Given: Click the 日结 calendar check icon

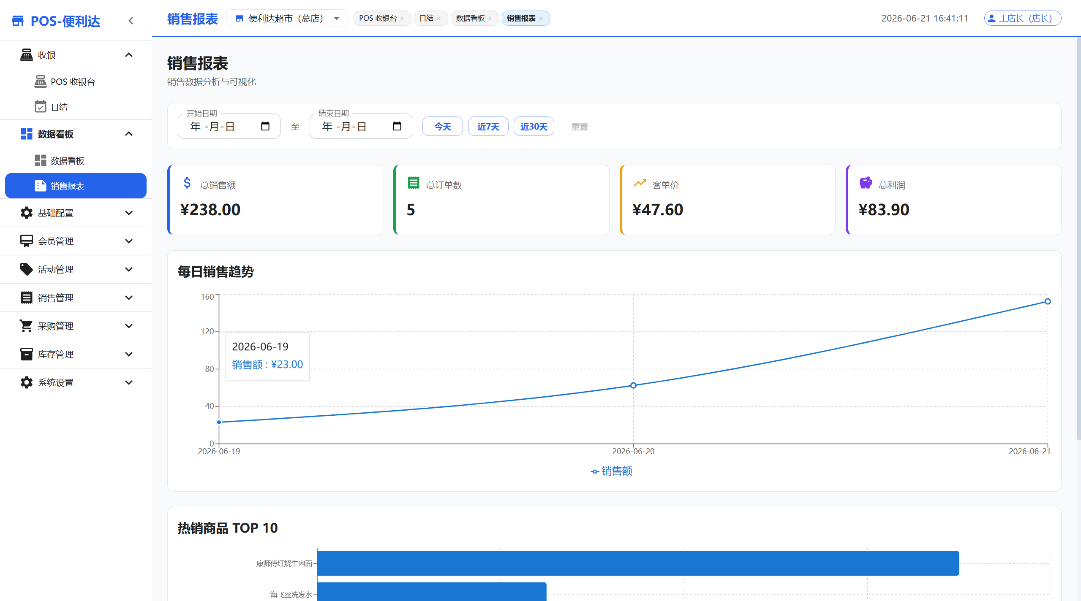Looking at the screenshot, I should pos(41,107).
